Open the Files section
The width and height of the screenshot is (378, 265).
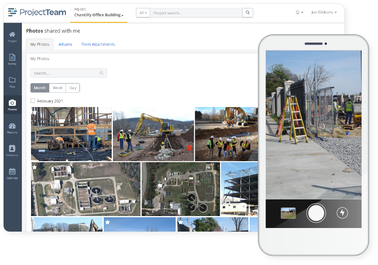point(12,82)
